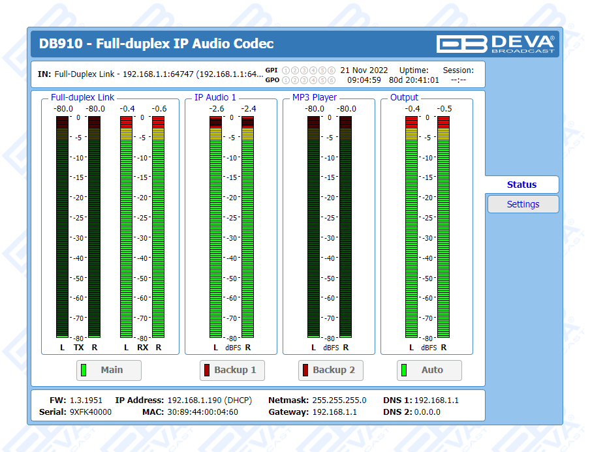The image size is (590, 452).
Task: Click GPO indicator number 6
Action: coord(332,80)
